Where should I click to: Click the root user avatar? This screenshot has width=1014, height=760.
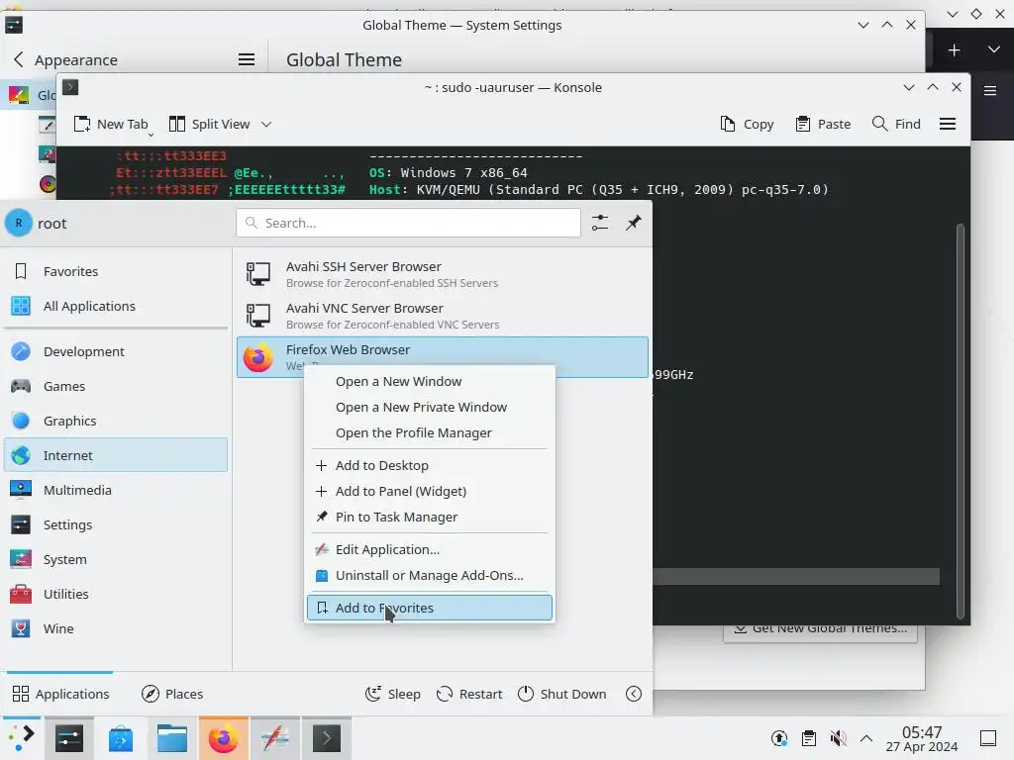pyautogui.click(x=18, y=223)
